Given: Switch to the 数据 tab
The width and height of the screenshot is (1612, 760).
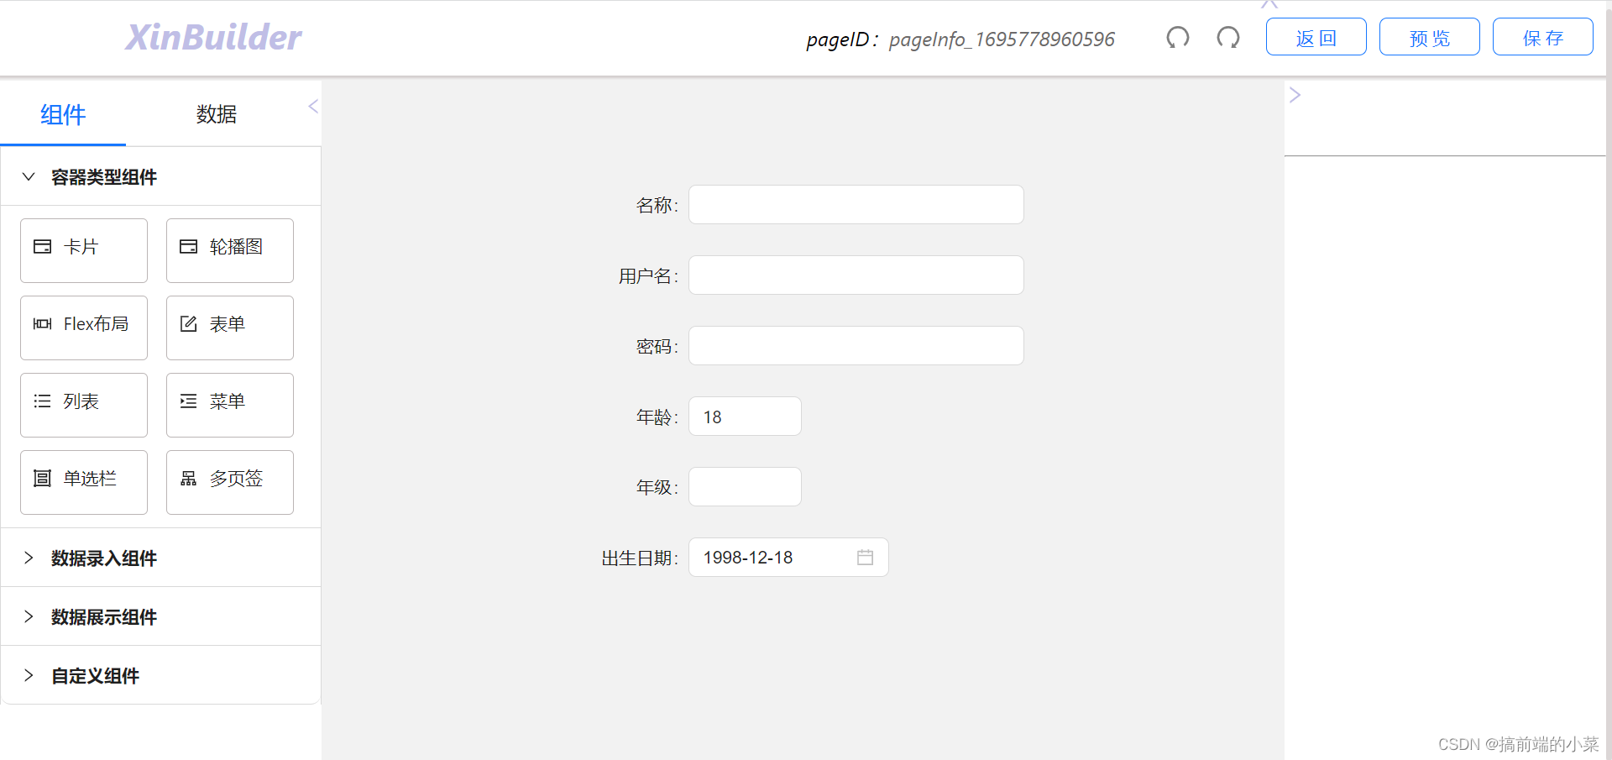Looking at the screenshot, I should 217,114.
